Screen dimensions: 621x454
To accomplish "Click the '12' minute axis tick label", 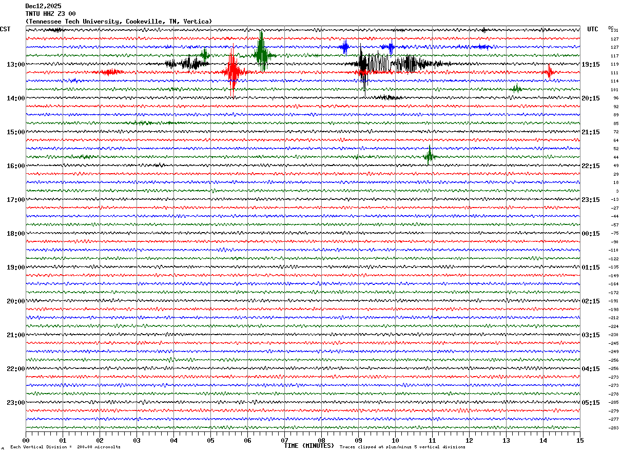I will (469, 441).
